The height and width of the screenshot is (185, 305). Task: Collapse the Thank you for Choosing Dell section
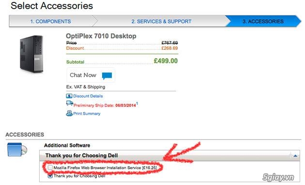pyautogui.click(x=295, y=156)
